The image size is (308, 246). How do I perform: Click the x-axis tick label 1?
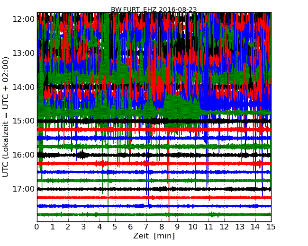[x=53, y=227]
